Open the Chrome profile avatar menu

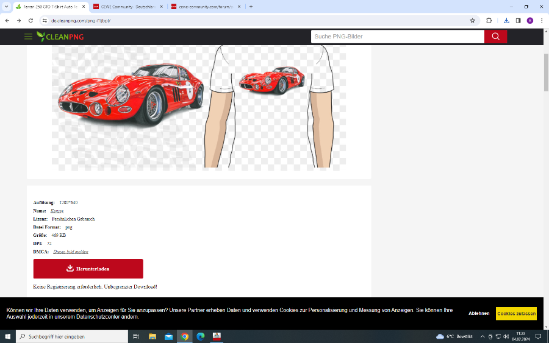(x=529, y=20)
